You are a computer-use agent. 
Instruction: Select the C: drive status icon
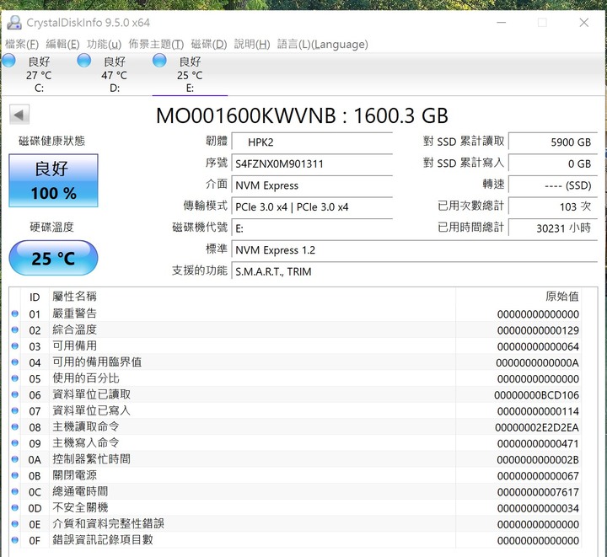pyautogui.click(x=9, y=61)
